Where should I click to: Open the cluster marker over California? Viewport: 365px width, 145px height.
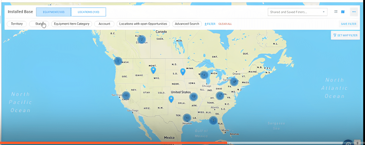coord(126,96)
